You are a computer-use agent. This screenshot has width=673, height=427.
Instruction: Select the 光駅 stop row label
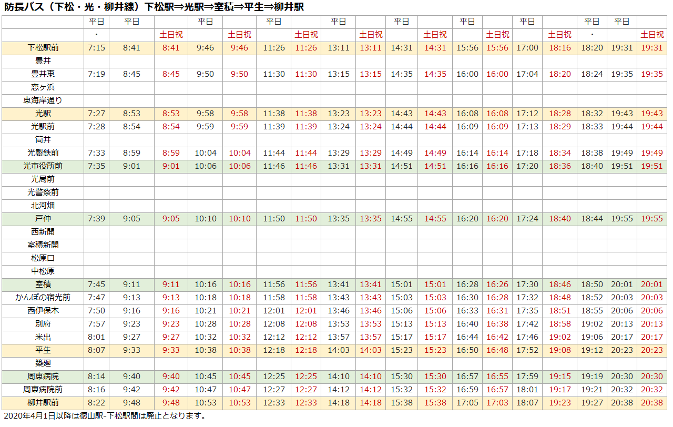pos(43,114)
